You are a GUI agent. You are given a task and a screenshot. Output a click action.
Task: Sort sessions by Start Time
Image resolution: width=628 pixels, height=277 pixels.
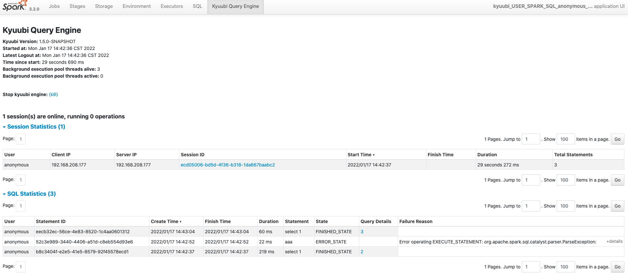pos(361,155)
